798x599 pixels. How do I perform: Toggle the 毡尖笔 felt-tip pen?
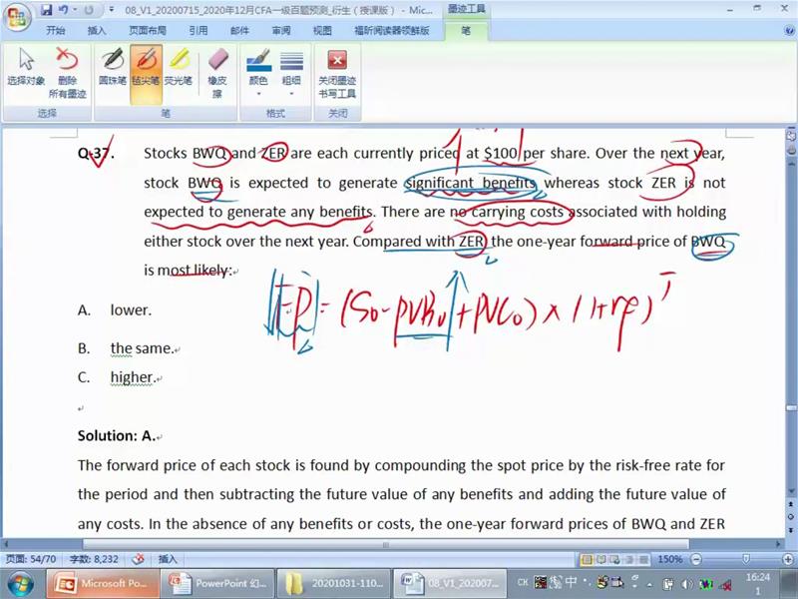coord(145,68)
